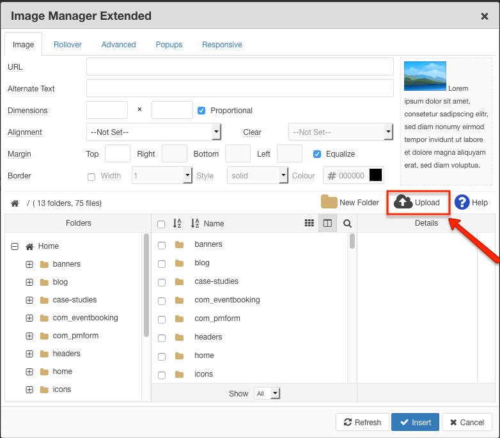The height and width of the screenshot is (438, 500).
Task: Open Help question mark icon
Action: click(462, 202)
